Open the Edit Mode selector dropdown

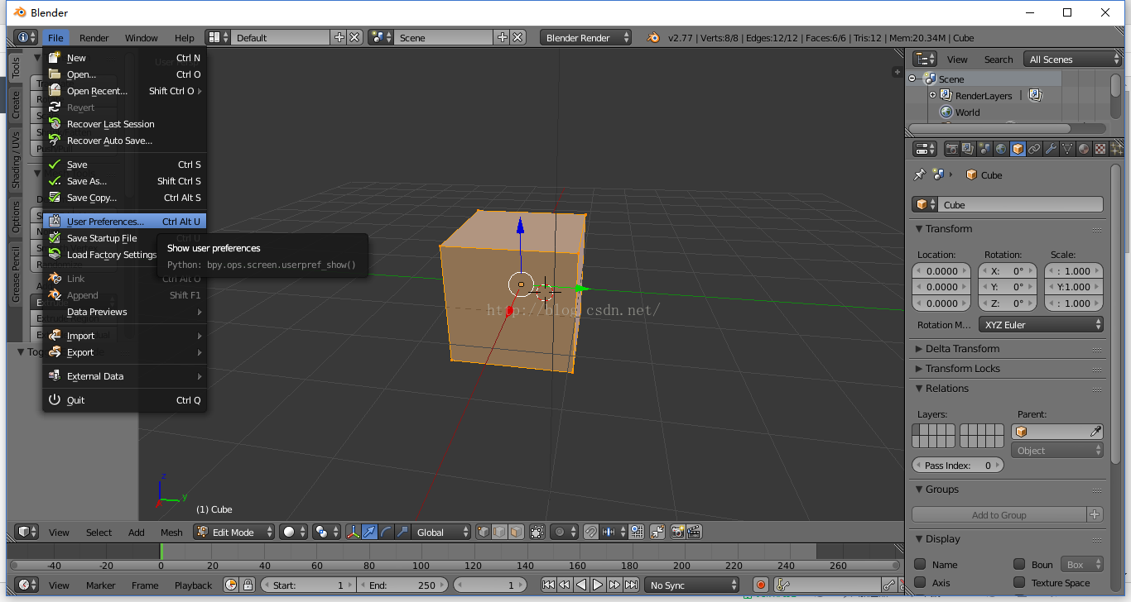click(233, 532)
